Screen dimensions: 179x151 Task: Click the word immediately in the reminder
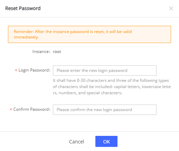(26, 37)
